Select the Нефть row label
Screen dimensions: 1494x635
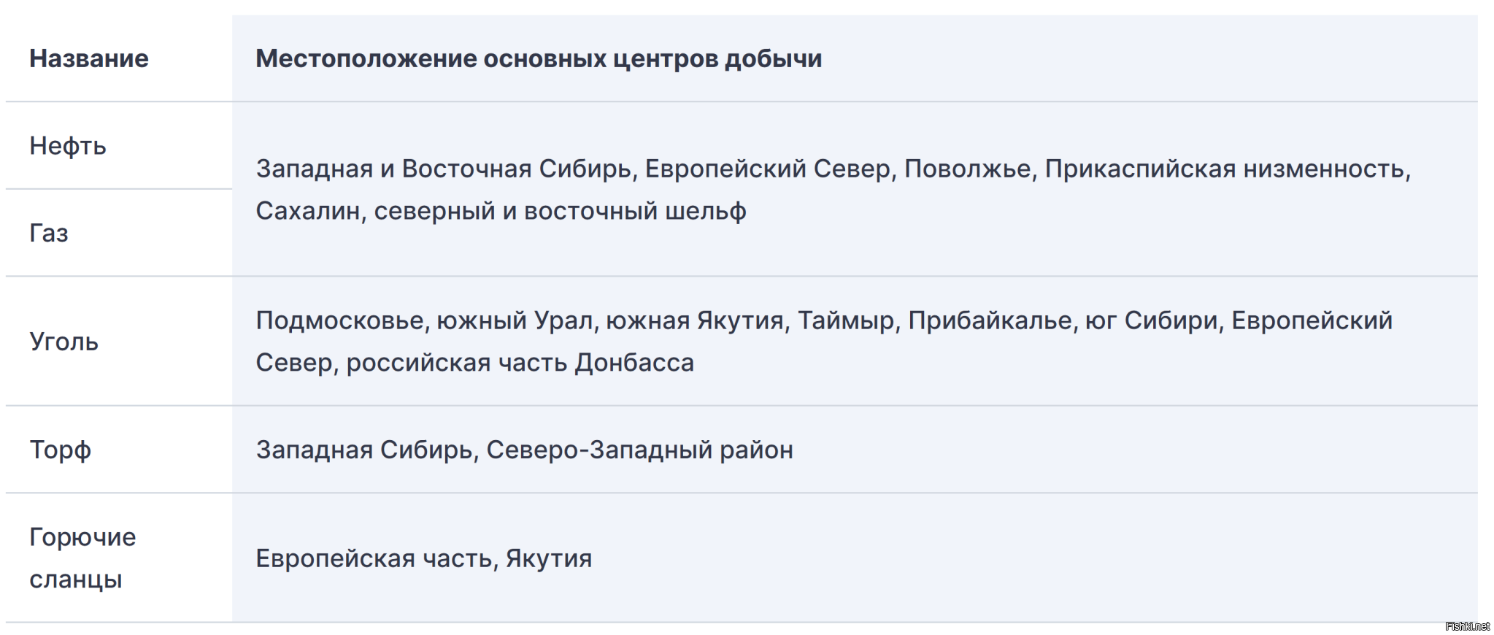coord(68,146)
